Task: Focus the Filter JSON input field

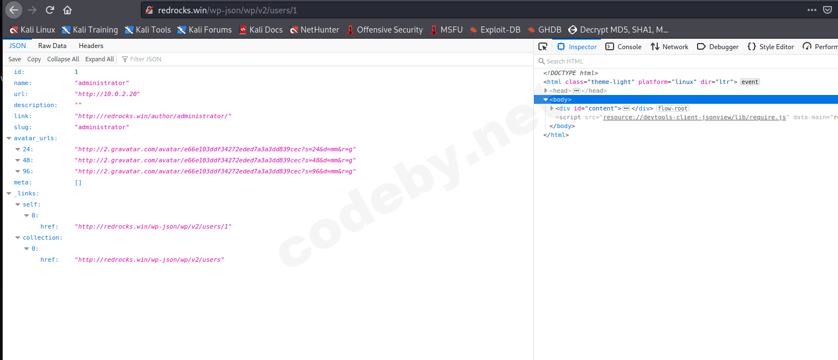Action: (x=326, y=59)
